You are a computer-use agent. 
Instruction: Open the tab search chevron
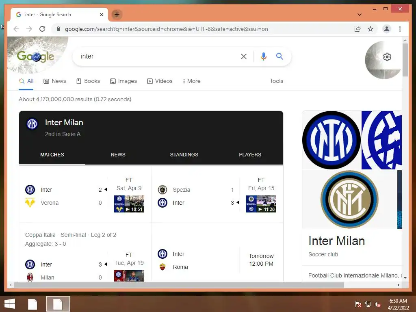(360, 15)
